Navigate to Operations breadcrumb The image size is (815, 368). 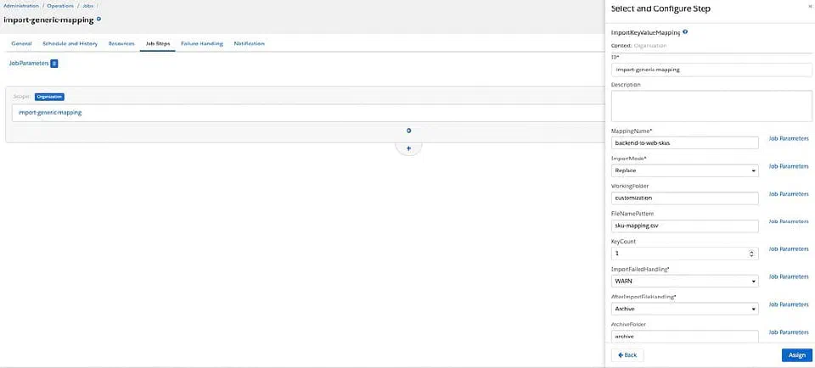pos(60,6)
